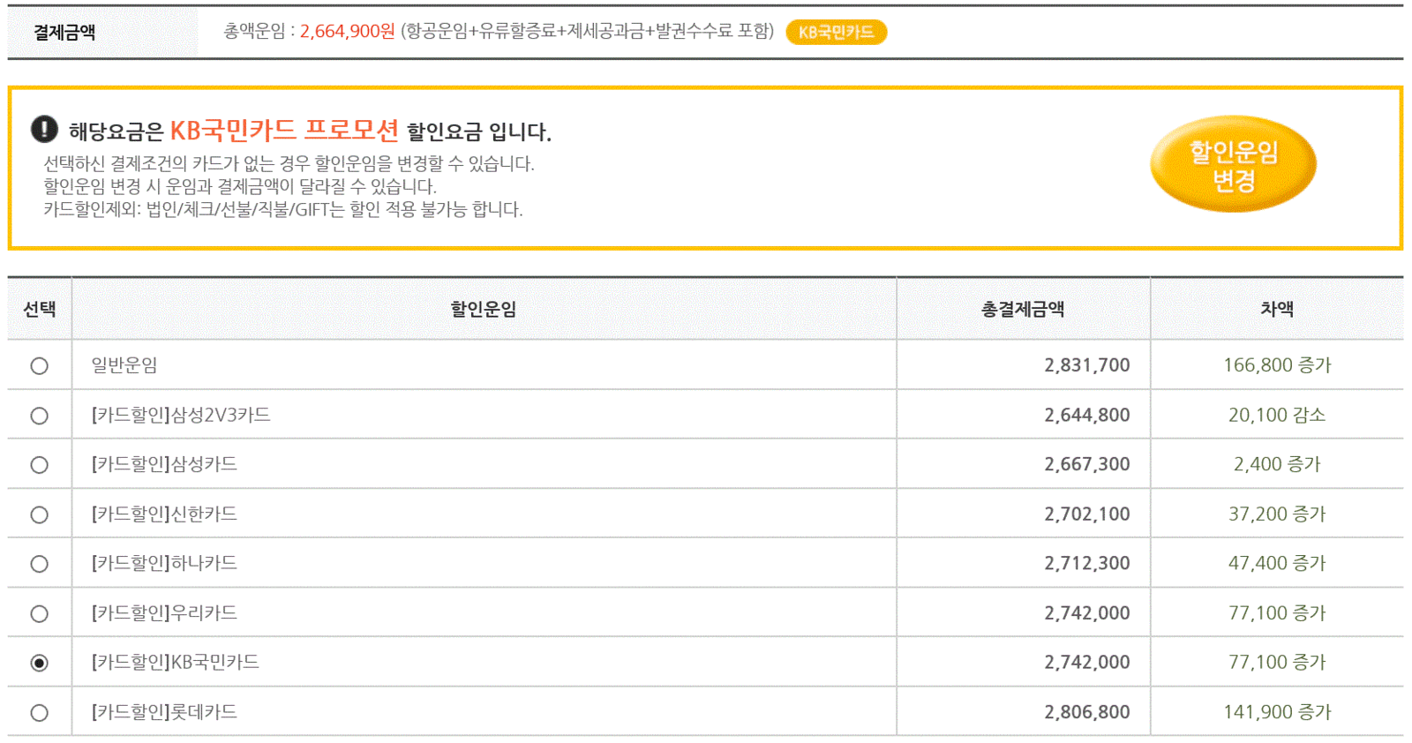This screenshot has width=1412, height=743.
Task: Click the [카드할인]삼성2V3카드 label
Action: pyautogui.click(x=181, y=415)
